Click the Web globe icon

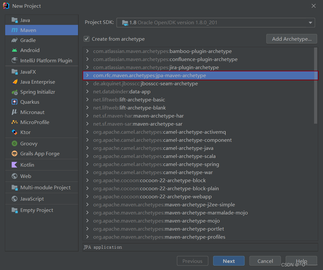point(15,176)
